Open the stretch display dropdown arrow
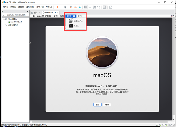This screenshot has height=127, width=176. [x=114, y=7]
